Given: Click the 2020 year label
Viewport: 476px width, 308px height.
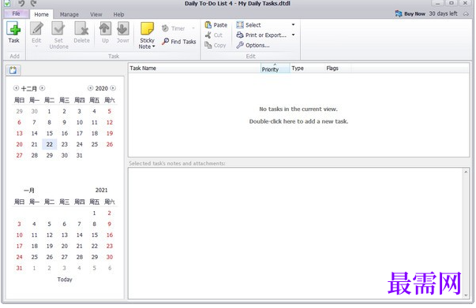Looking at the screenshot, I should coord(101,88).
